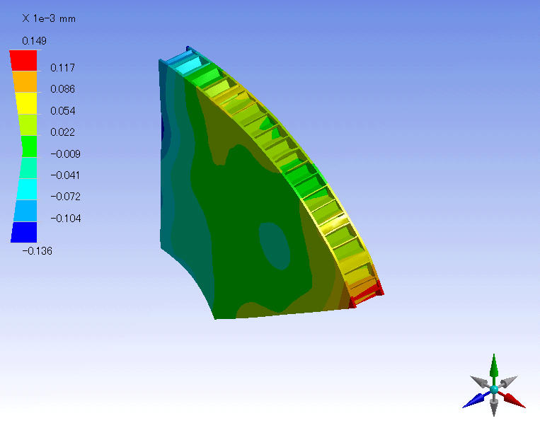540x435 pixels.
Task: Click the -0.072 legend value
Action: pos(65,197)
